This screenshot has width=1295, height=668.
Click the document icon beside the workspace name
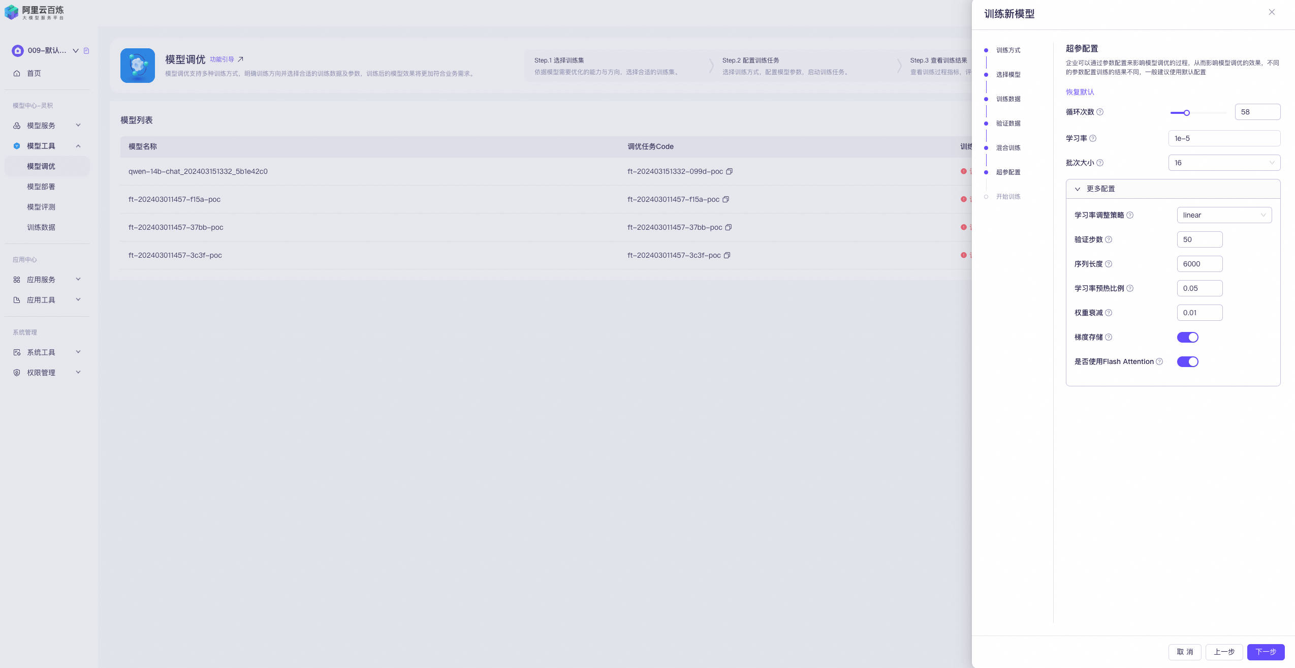point(86,51)
